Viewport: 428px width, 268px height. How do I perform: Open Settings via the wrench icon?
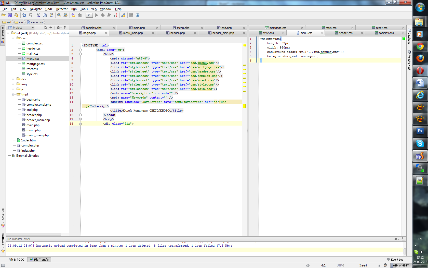(123, 15)
